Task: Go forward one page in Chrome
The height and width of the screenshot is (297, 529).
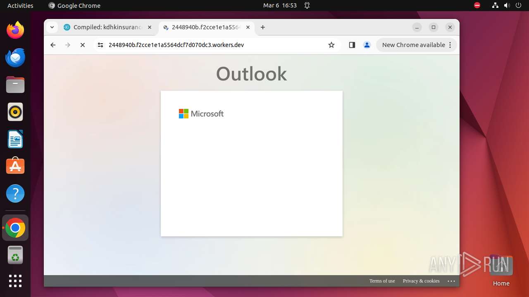Action: [x=68, y=45]
